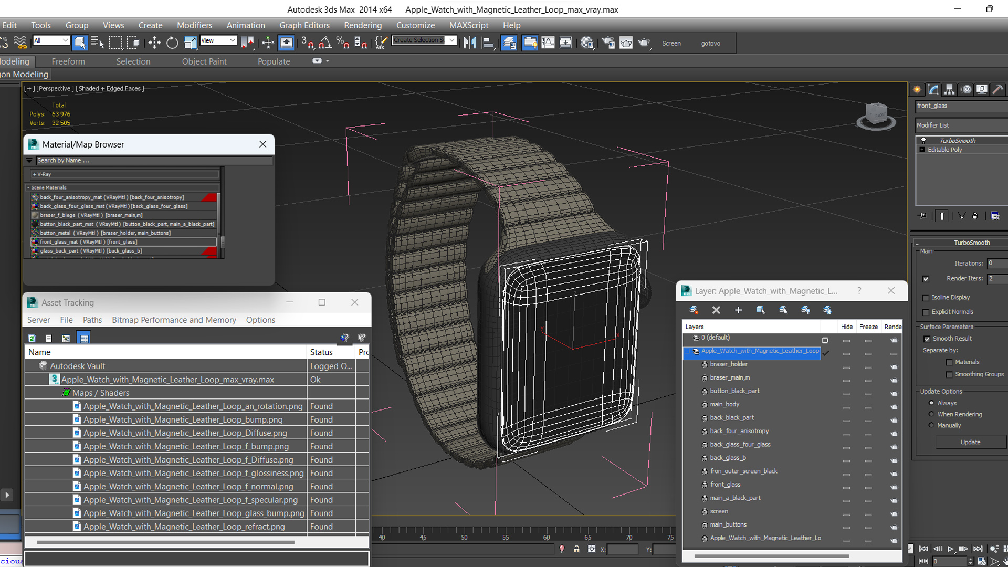
Task: Choose the Select and Rotate tool
Action: pyautogui.click(x=172, y=43)
